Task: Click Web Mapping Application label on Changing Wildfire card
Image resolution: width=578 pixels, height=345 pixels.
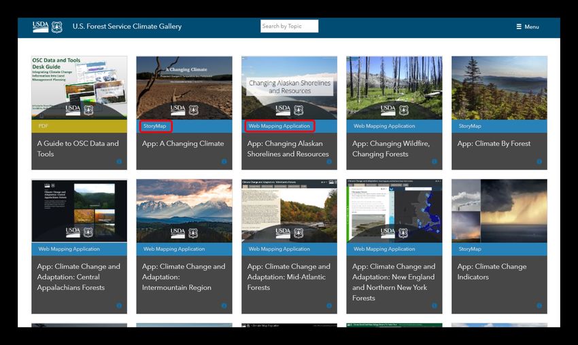Action: tap(384, 126)
